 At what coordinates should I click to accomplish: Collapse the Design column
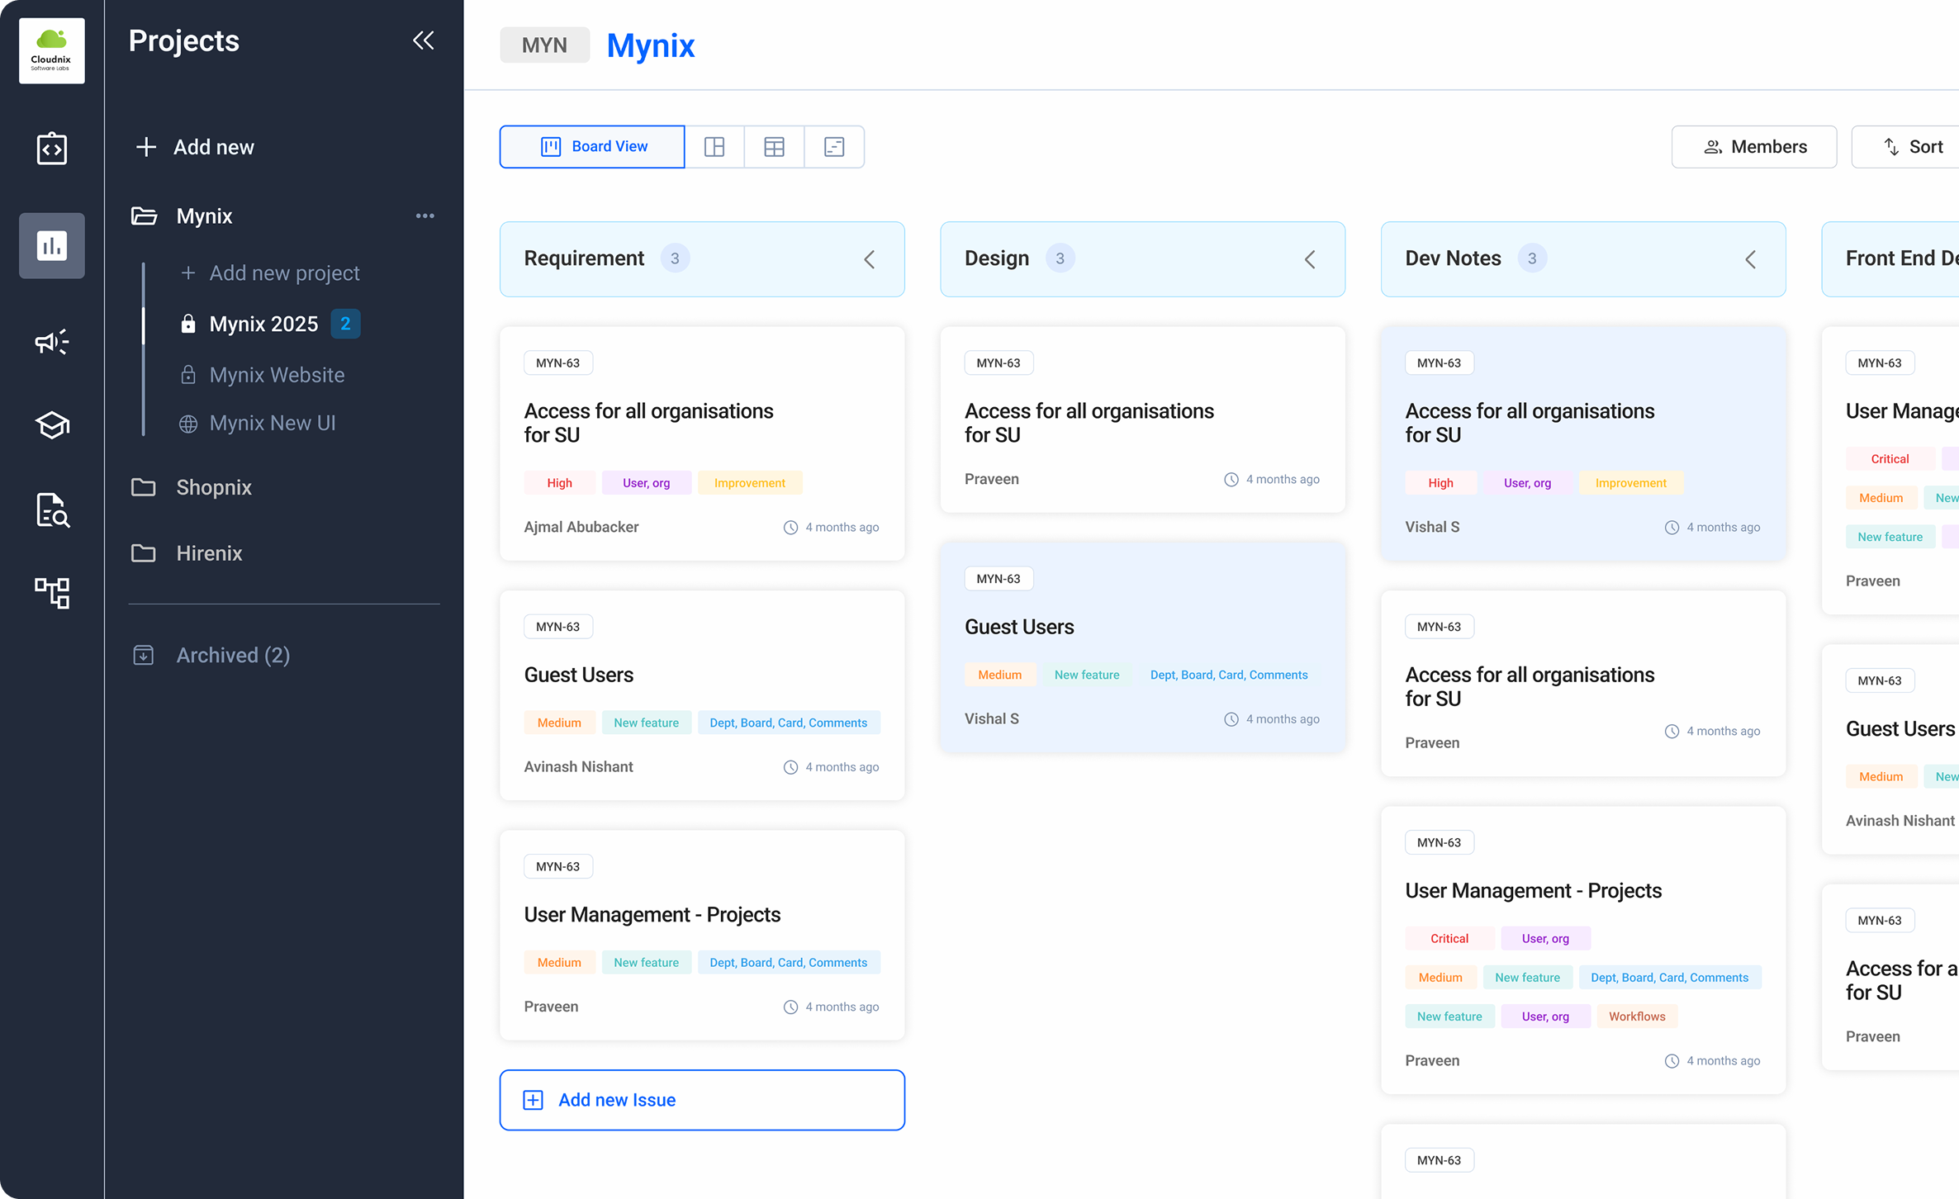pos(1310,259)
